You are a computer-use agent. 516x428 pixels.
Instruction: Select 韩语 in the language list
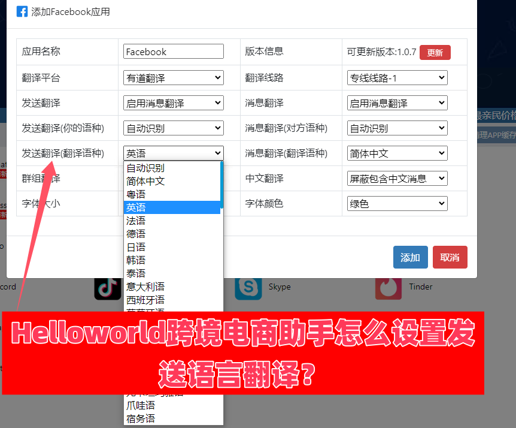[172, 260]
